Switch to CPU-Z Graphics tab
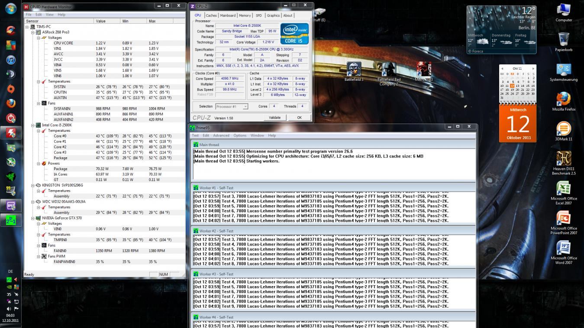Screen dimensions: 584x328 (273, 16)
